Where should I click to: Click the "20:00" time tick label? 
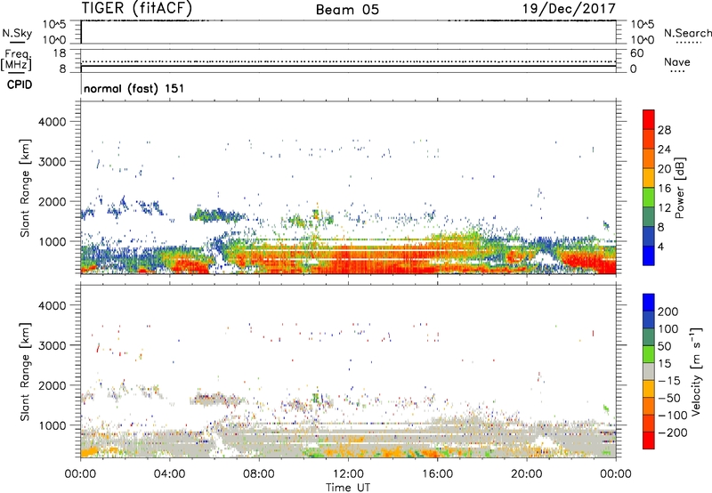coord(527,474)
